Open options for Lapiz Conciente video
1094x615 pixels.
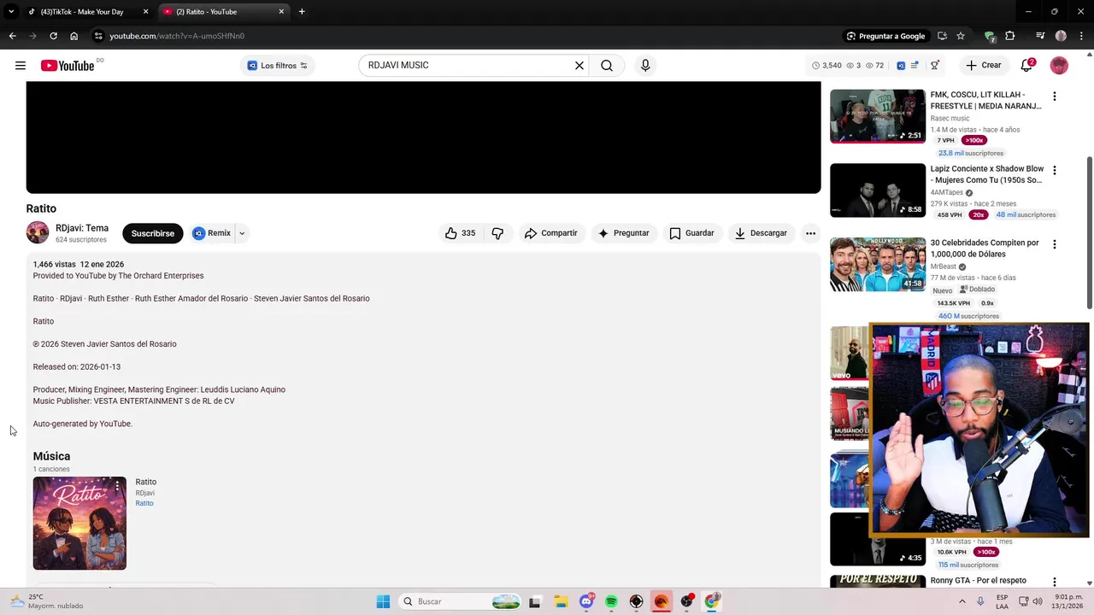[x=1054, y=171]
